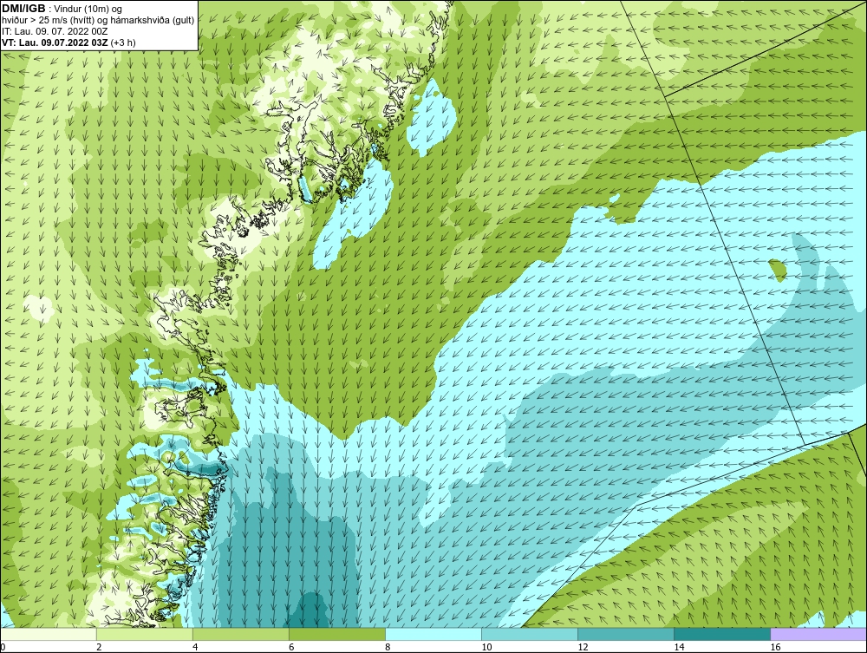Click the legend label '12'

pos(583,647)
